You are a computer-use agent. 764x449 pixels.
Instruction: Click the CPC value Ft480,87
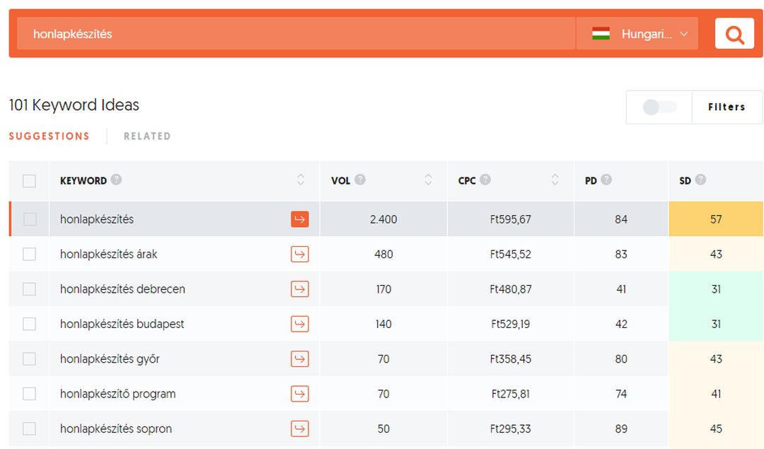click(x=511, y=290)
